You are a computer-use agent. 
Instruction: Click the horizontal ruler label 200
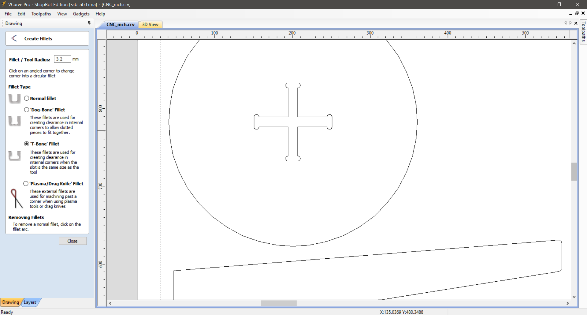click(292, 33)
